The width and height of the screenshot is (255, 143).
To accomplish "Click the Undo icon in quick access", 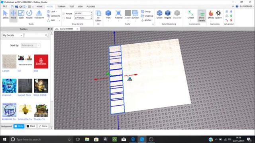I will (16, 7).
